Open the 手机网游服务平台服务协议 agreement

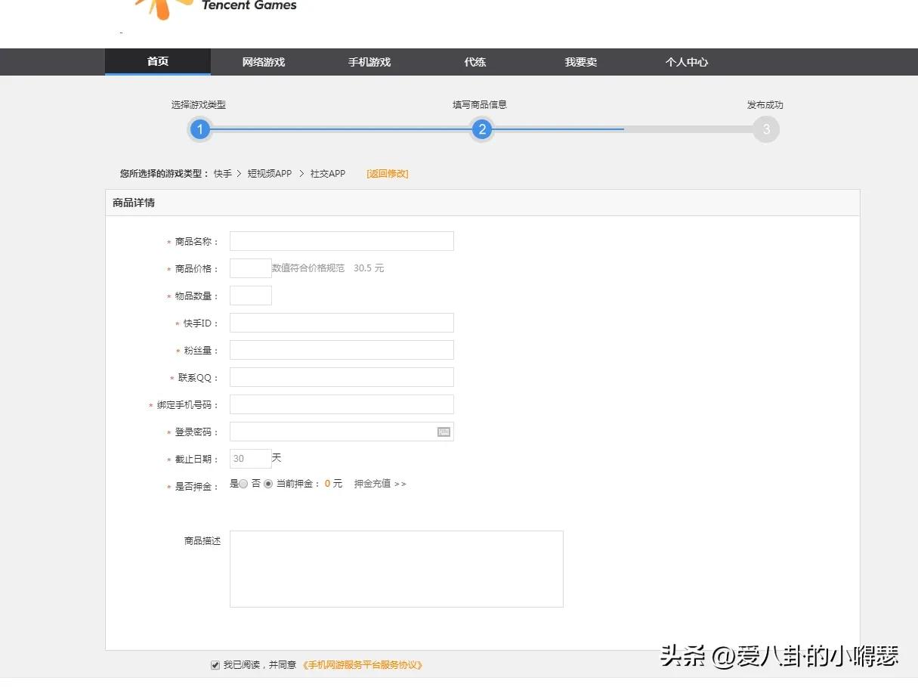[363, 664]
